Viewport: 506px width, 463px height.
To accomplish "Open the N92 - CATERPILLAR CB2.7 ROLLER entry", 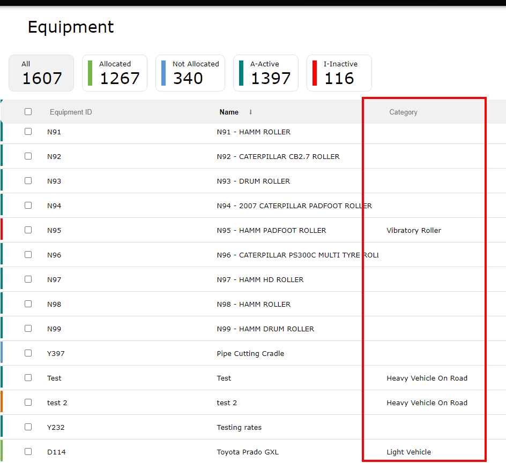I will [x=278, y=157].
